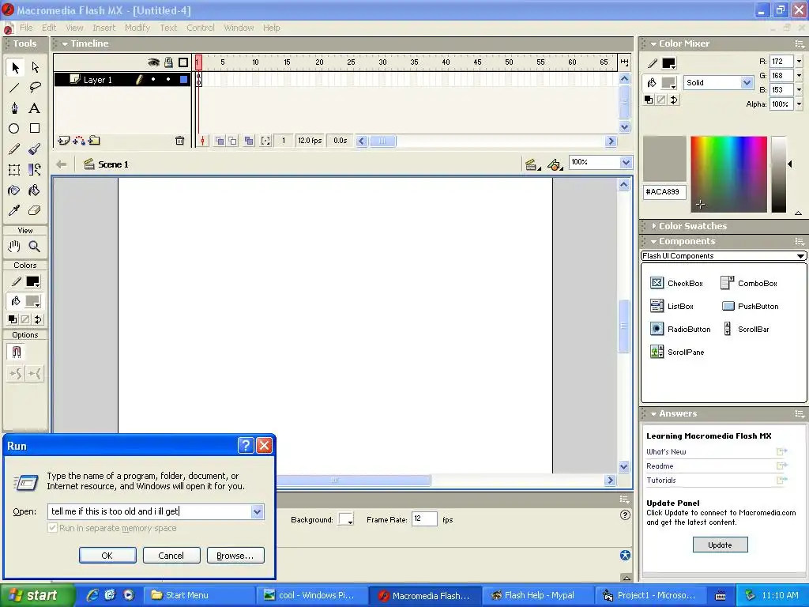The height and width of the screenshot is (607, 809).
Task: Select the Hand tool
Action: (x=14, y=247)
